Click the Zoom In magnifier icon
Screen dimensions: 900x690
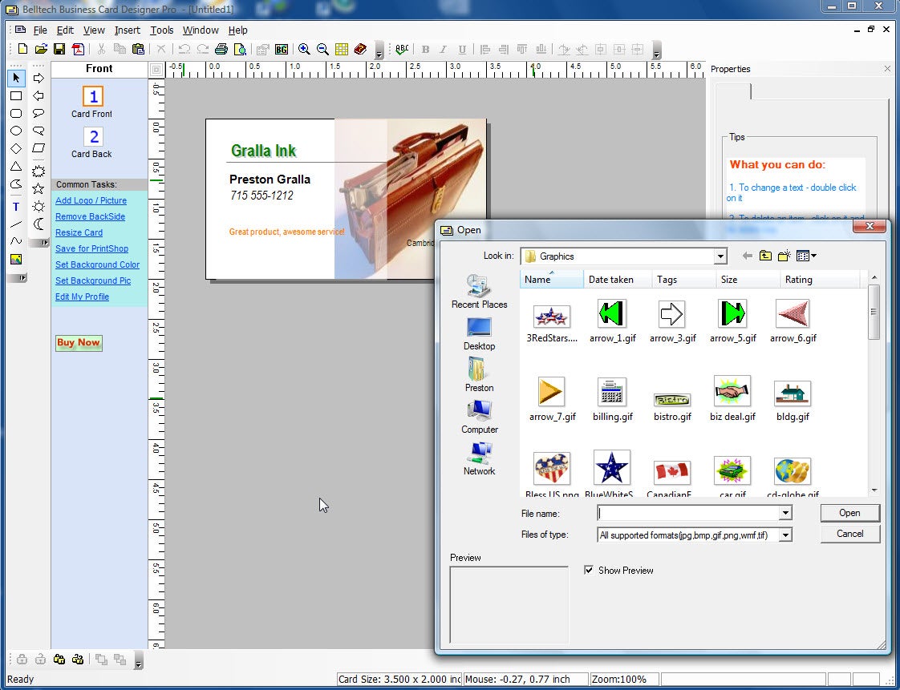tap(304, 50)
